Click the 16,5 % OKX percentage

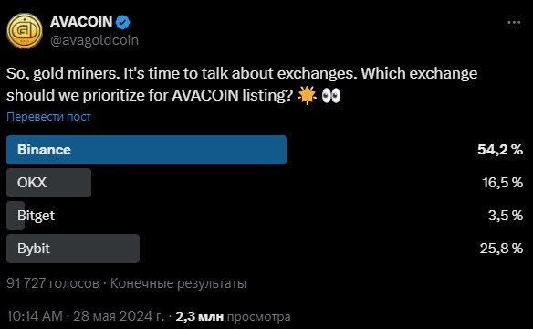[x=502, y=183]
